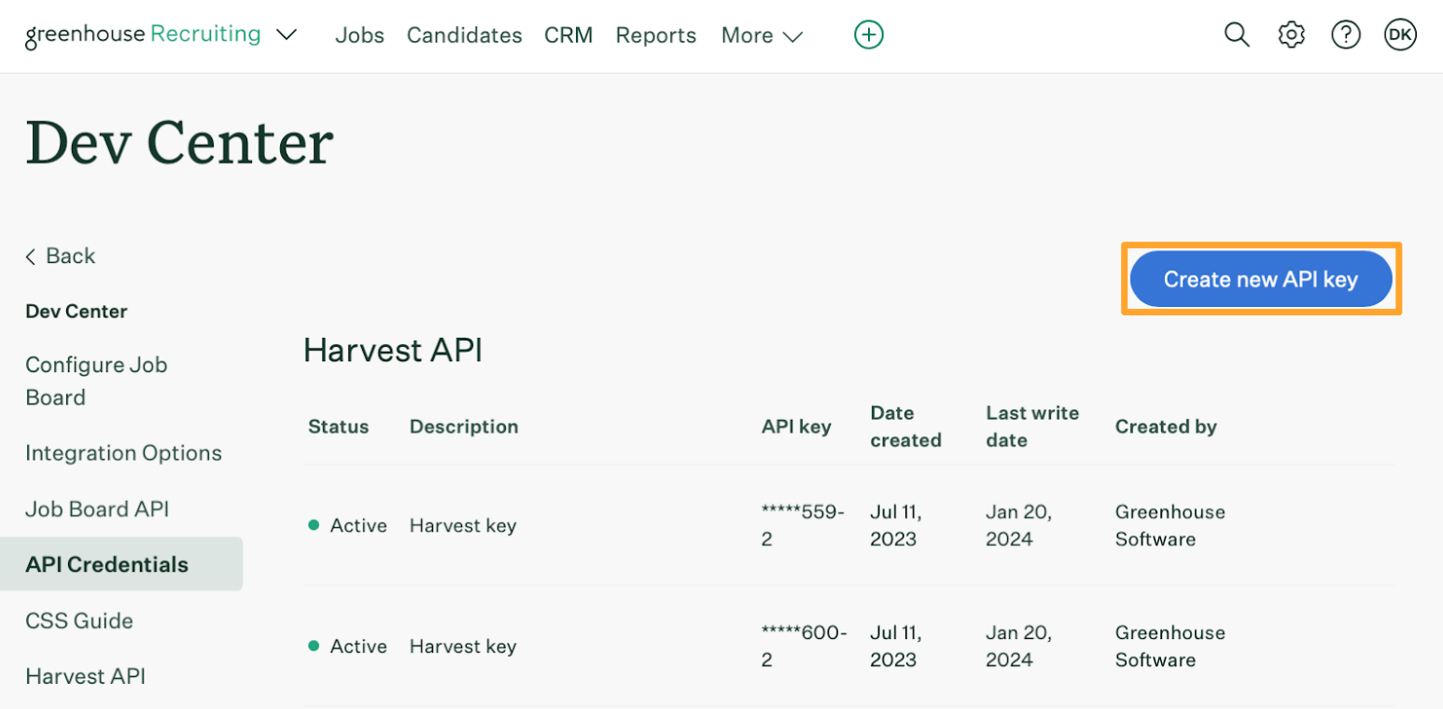Click Greenhouse Software in *****559-2 row

click(1170, 525)
